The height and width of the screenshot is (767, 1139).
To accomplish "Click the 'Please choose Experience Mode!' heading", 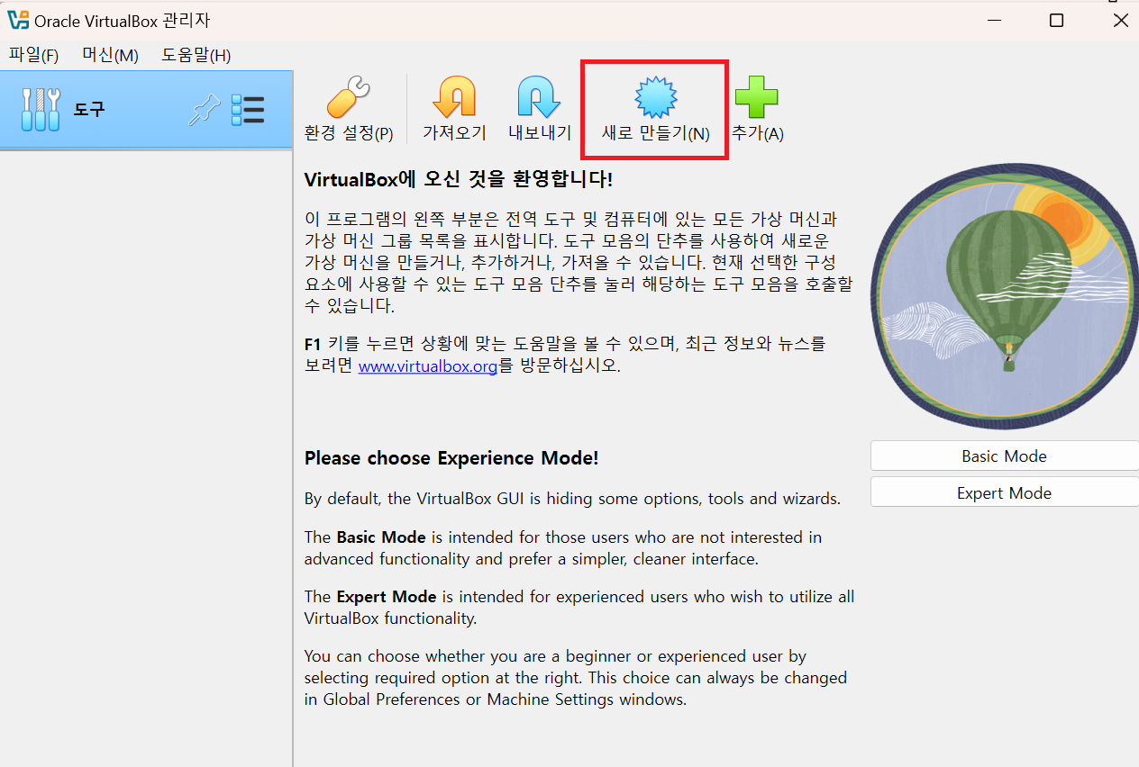I will 451,458.
